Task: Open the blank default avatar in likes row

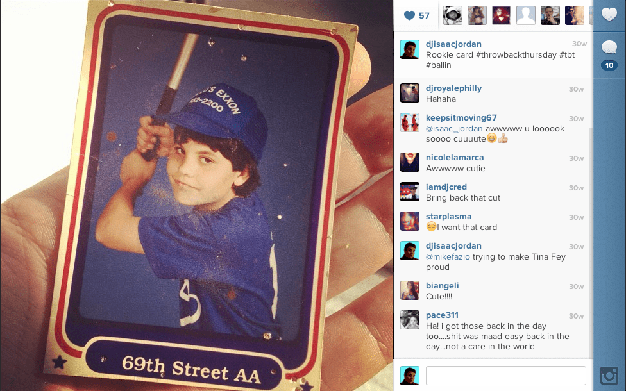Action: tap(526, 15)
